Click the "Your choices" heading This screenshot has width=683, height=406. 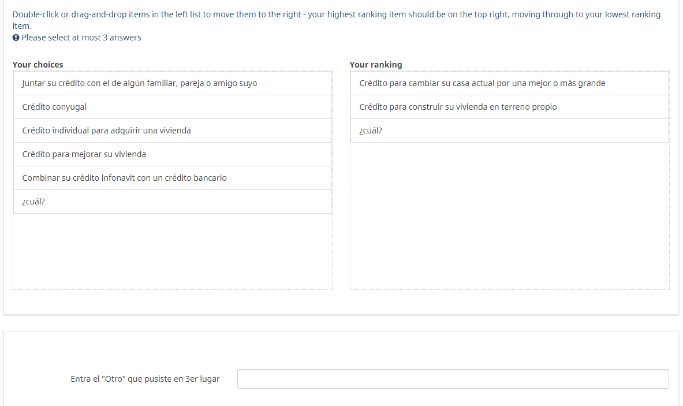click(x=38, y=65)
